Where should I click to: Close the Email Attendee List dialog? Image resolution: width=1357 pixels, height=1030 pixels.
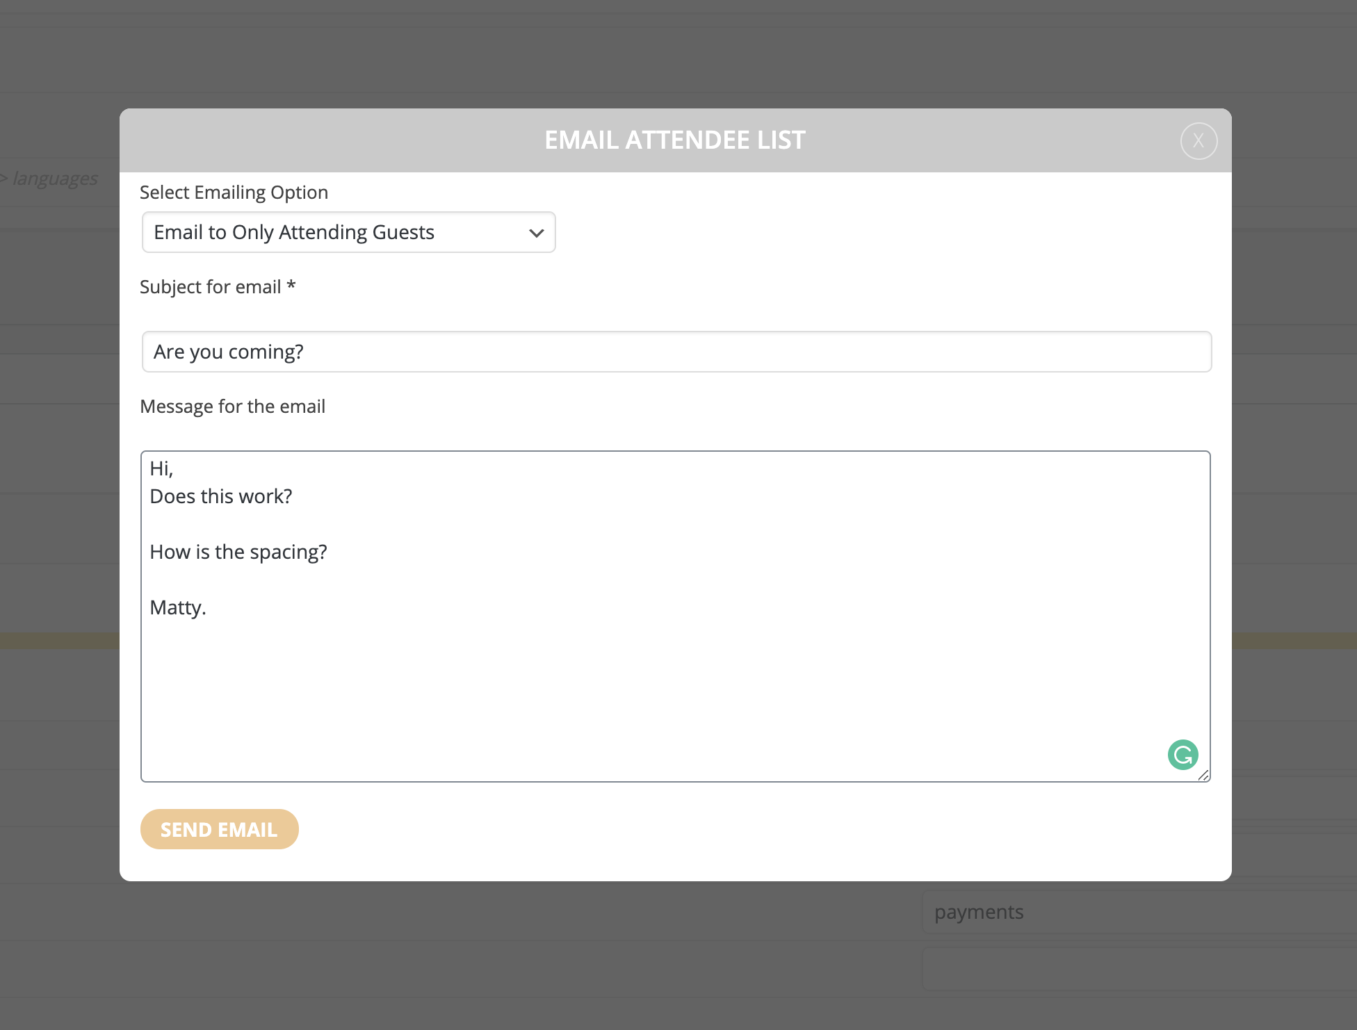click(1198, 141)
